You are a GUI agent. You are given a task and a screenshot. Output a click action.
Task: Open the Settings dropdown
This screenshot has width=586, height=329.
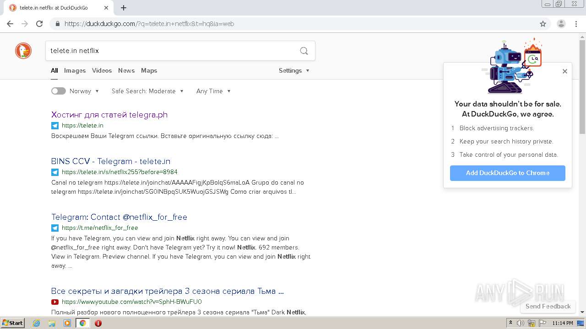click(x=294, y=70)
